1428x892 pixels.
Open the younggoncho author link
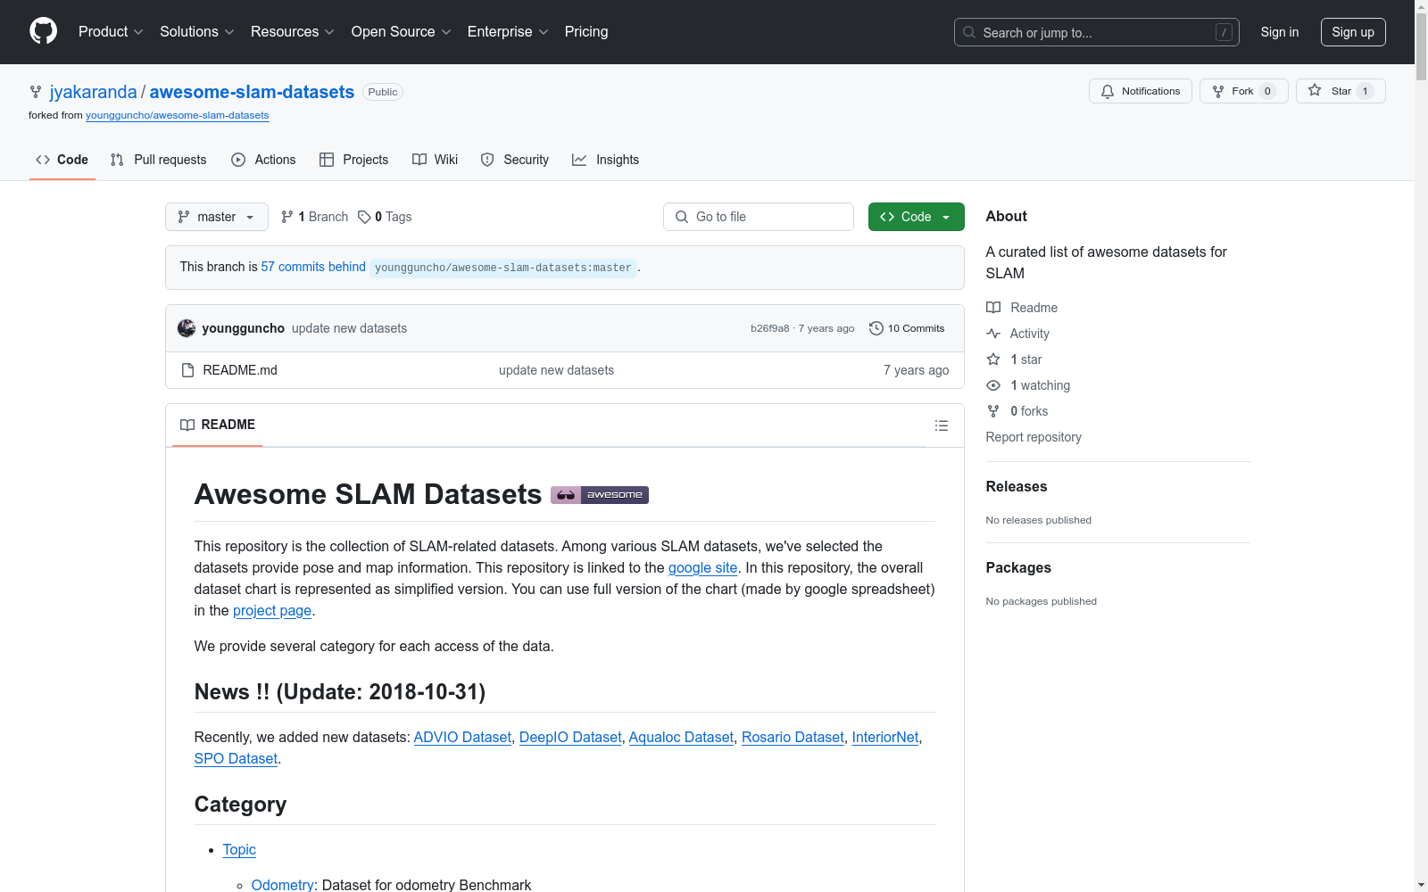tap(244, 328)
